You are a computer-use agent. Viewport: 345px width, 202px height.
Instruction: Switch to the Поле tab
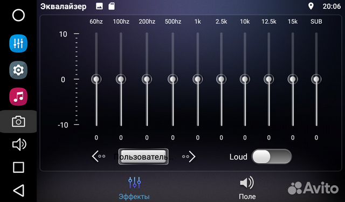(247, 189)
